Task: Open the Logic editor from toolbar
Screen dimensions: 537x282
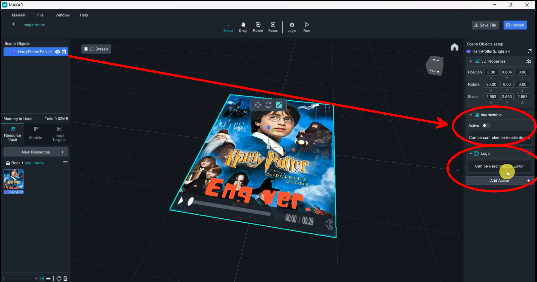Action: click(292, 27)
